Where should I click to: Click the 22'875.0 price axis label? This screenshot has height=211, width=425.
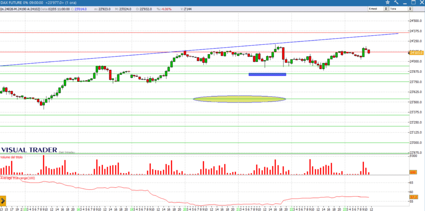(416, 153)
